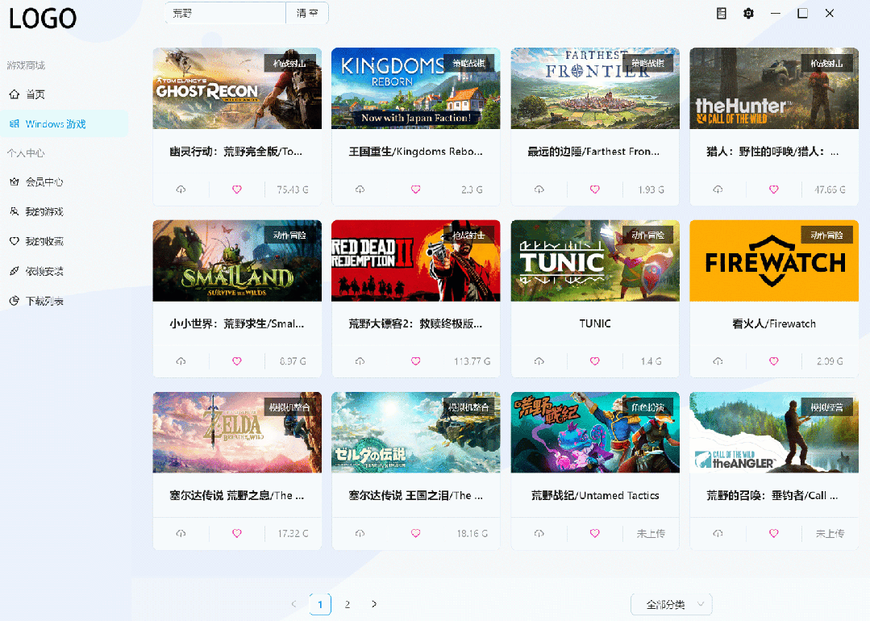Click the cloud download icon for Firewatch
This screenshot has height=621, width=870.
[x=718, y=361]
